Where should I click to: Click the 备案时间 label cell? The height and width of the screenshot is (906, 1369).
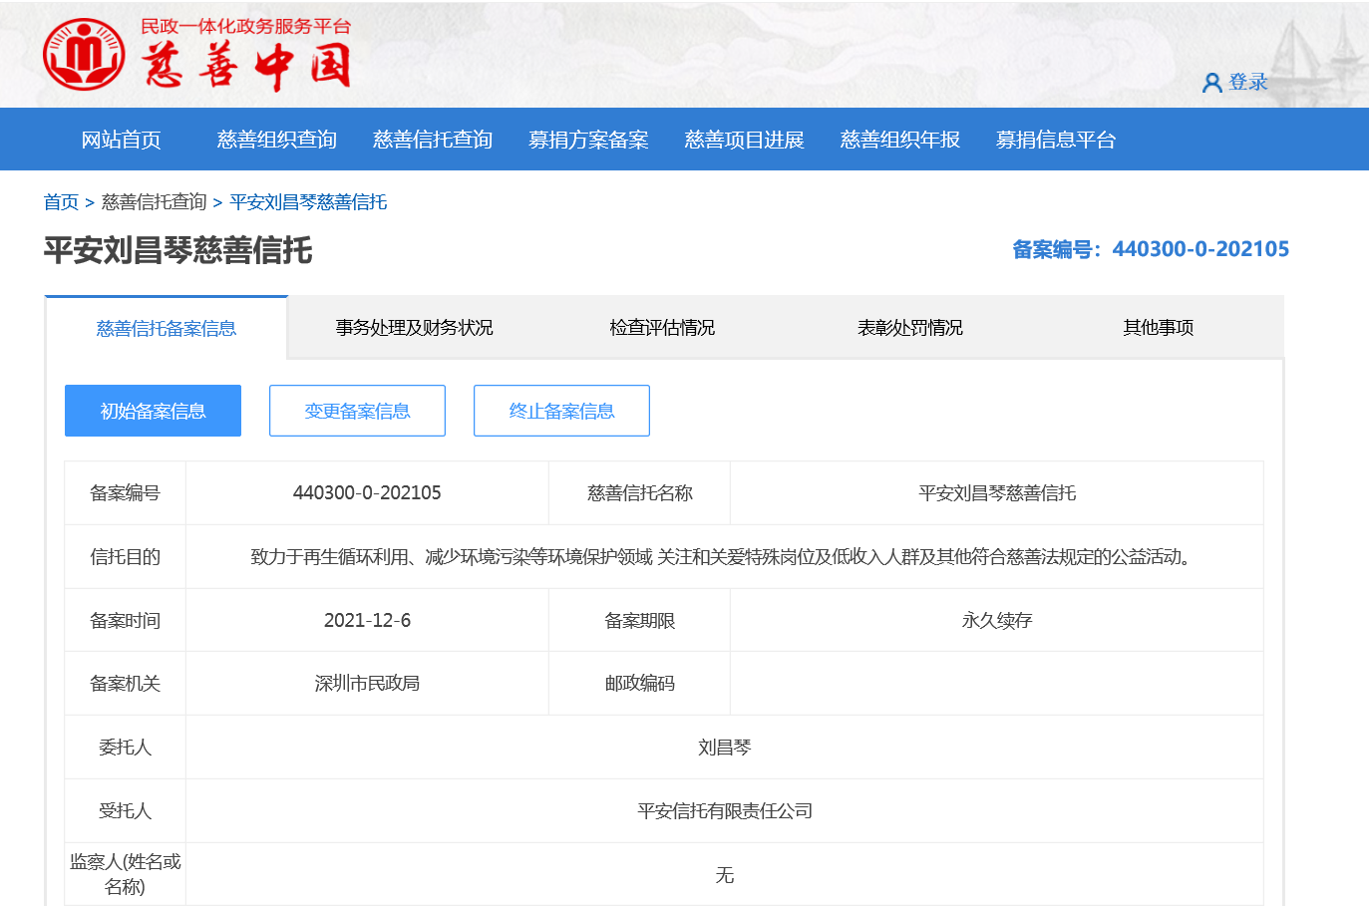click(126, 620)
